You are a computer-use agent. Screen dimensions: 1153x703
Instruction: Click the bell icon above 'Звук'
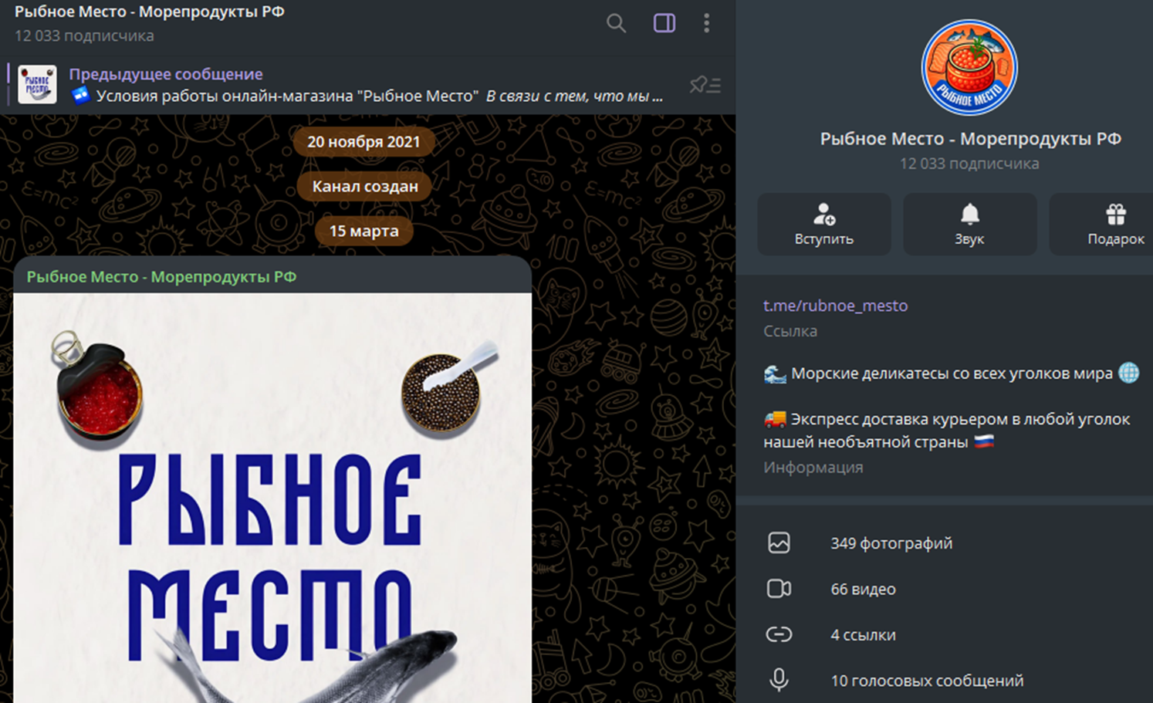[x=970, y=214]
